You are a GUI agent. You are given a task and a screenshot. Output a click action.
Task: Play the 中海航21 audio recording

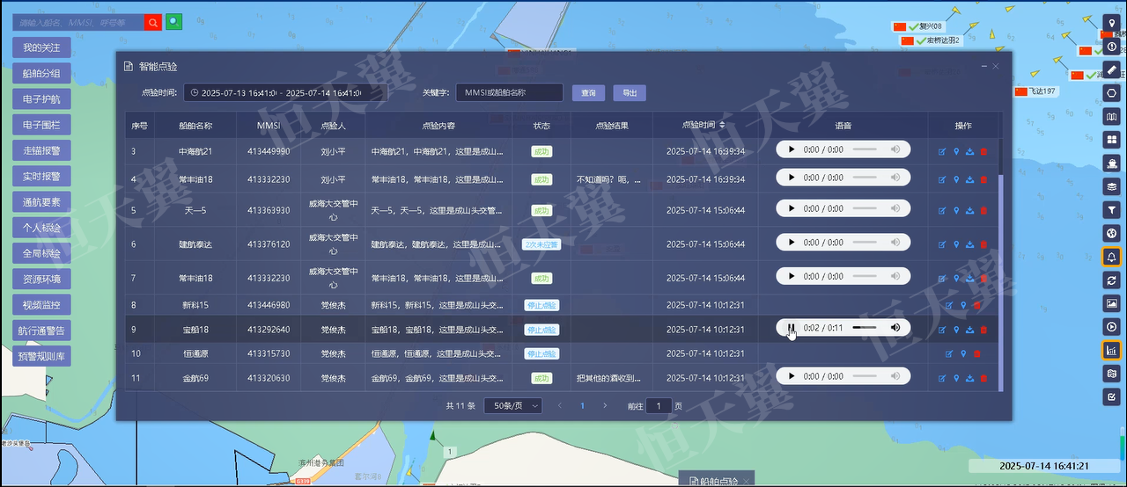[x=791, y=149]
